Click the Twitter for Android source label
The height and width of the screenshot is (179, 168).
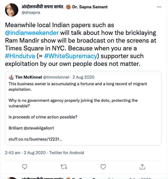click(67, 152)
